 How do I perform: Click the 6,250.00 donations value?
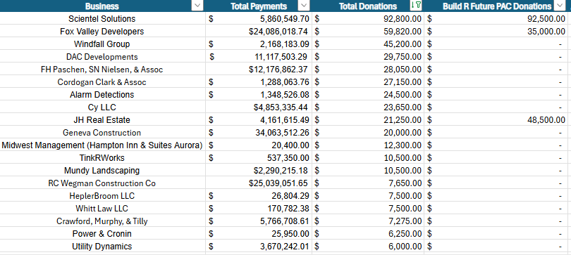click(x=405, y=234)
